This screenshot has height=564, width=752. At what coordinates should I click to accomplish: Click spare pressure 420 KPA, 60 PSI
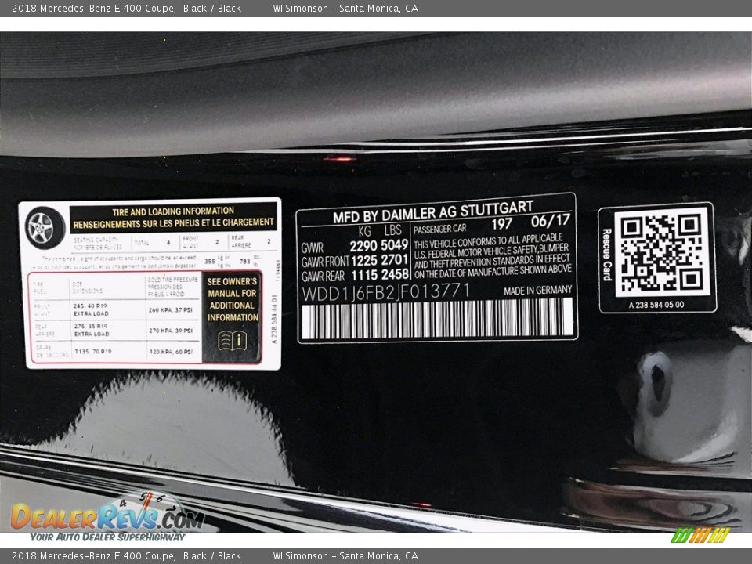(x=170, y=352)
